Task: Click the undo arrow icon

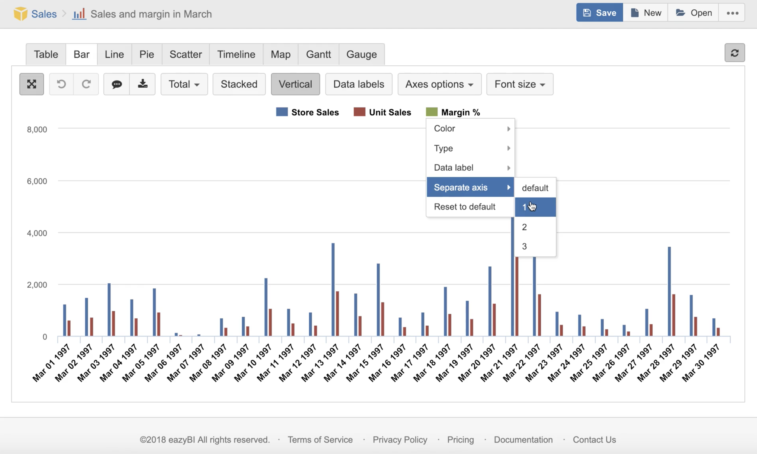Action: tap(61, 84)
